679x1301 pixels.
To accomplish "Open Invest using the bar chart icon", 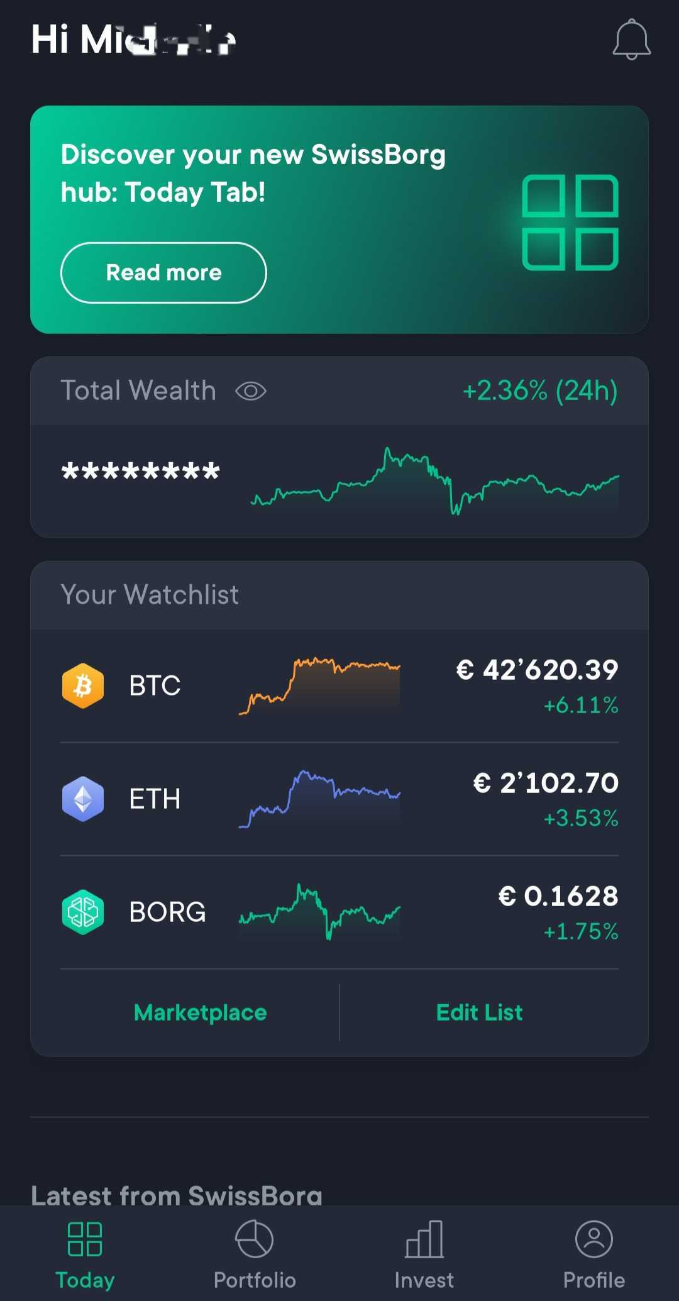I will click(424, 1239).
